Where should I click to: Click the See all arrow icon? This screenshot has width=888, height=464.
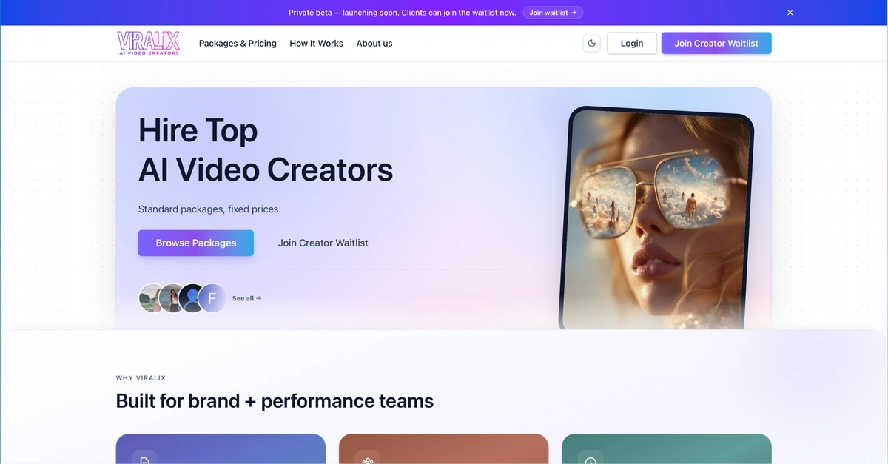(257, 297)
